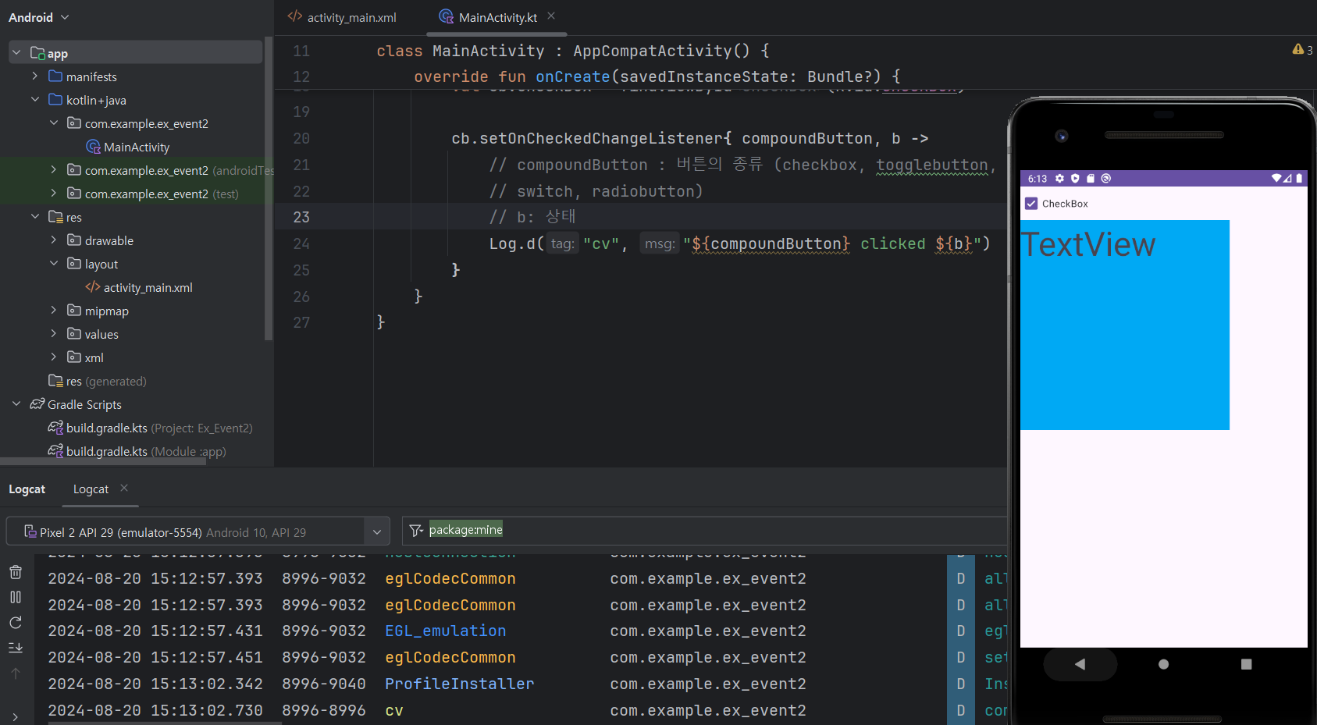The image size is (1317, 725).
Task: Pause logcat output
Action: coord(16,597)
